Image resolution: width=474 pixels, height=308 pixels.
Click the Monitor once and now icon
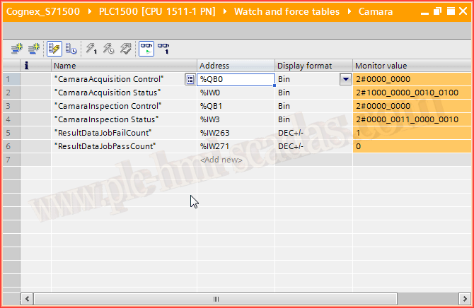(163, 48)
